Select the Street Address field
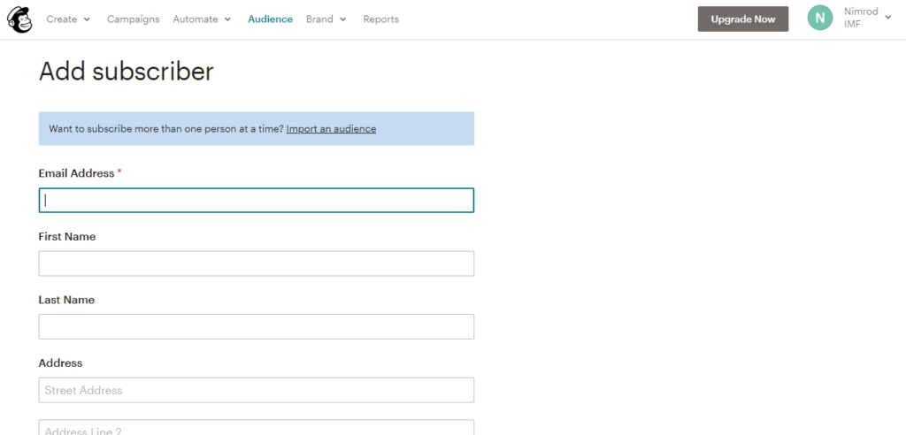 pos(257,390)
